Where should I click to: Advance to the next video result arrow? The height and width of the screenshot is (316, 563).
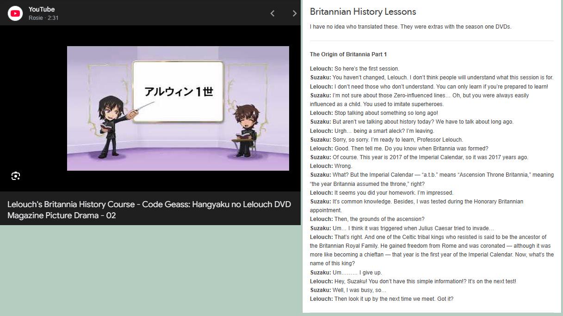click(x=294, y=13)
